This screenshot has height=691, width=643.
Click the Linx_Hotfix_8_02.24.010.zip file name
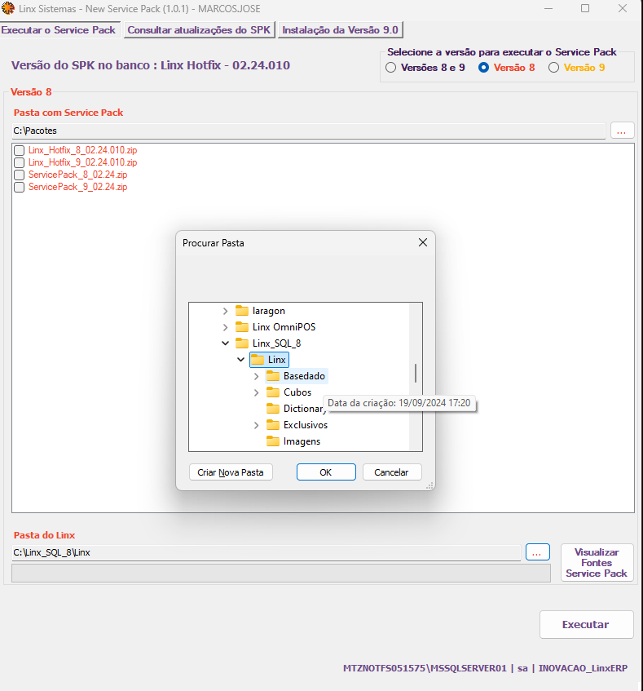pos(83,150)
